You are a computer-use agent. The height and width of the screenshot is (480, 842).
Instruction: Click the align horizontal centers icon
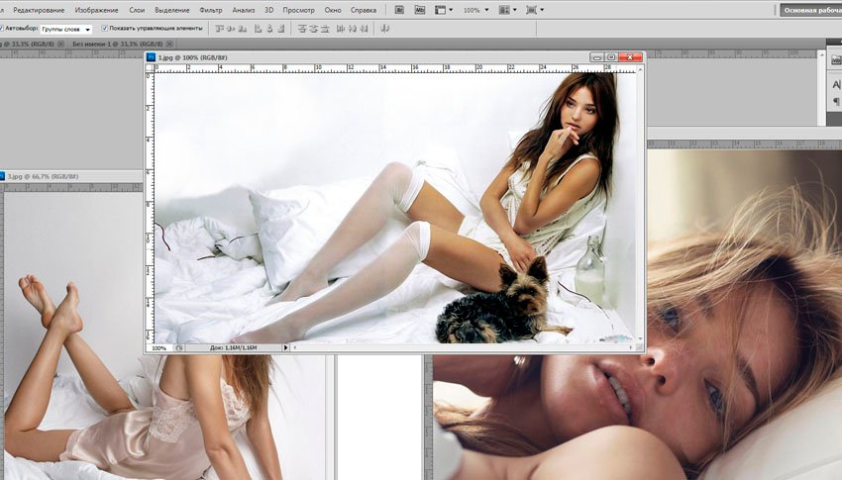coord(269,29)
